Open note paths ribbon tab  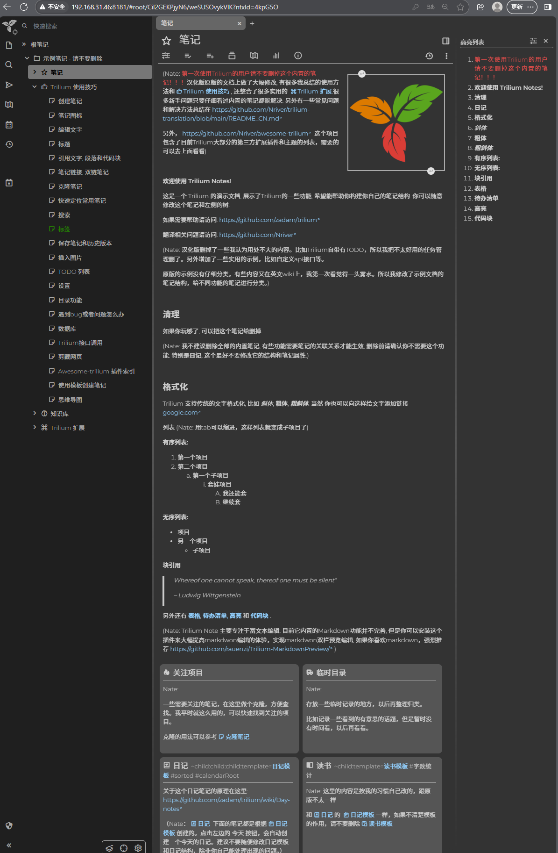232,56
